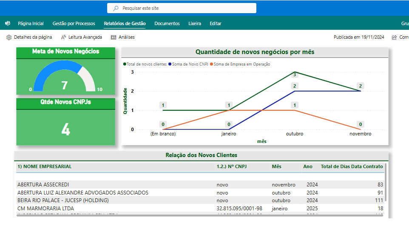Image resolution: width=409 pixels, height=226 pixels.
Task: Click the Qtde Novos CNPJs card value 4
Action: (66, 129)
